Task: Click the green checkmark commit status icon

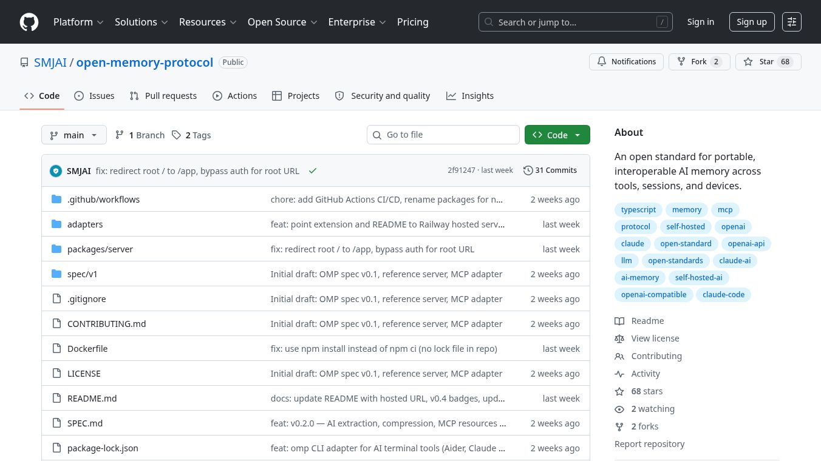Action: pos(313,171)
